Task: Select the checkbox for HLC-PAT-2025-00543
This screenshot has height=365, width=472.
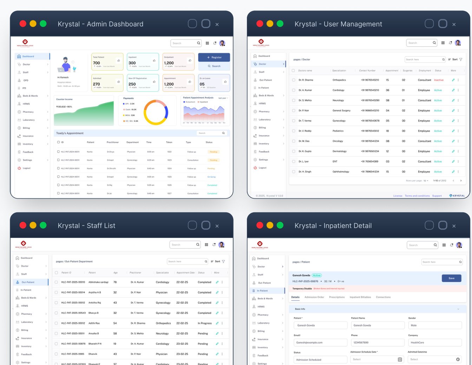Action: pos(56,313)
